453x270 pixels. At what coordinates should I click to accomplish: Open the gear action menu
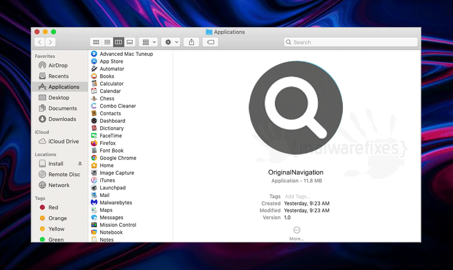tap(171, 42)
